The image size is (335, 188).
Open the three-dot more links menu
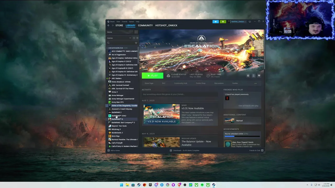point(255,83)
